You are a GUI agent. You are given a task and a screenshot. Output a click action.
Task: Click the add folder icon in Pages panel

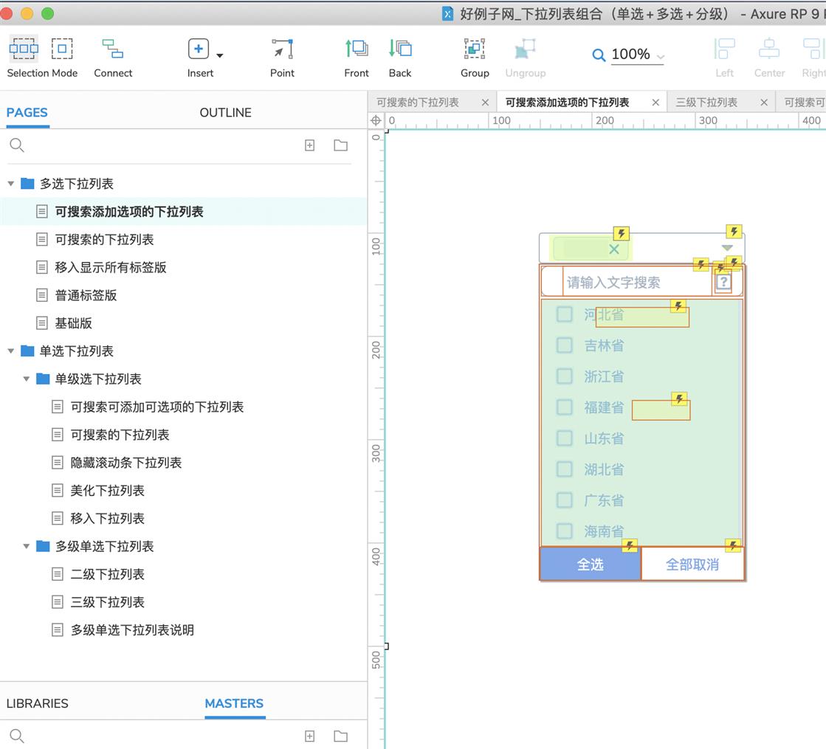[x=340, y=145]
